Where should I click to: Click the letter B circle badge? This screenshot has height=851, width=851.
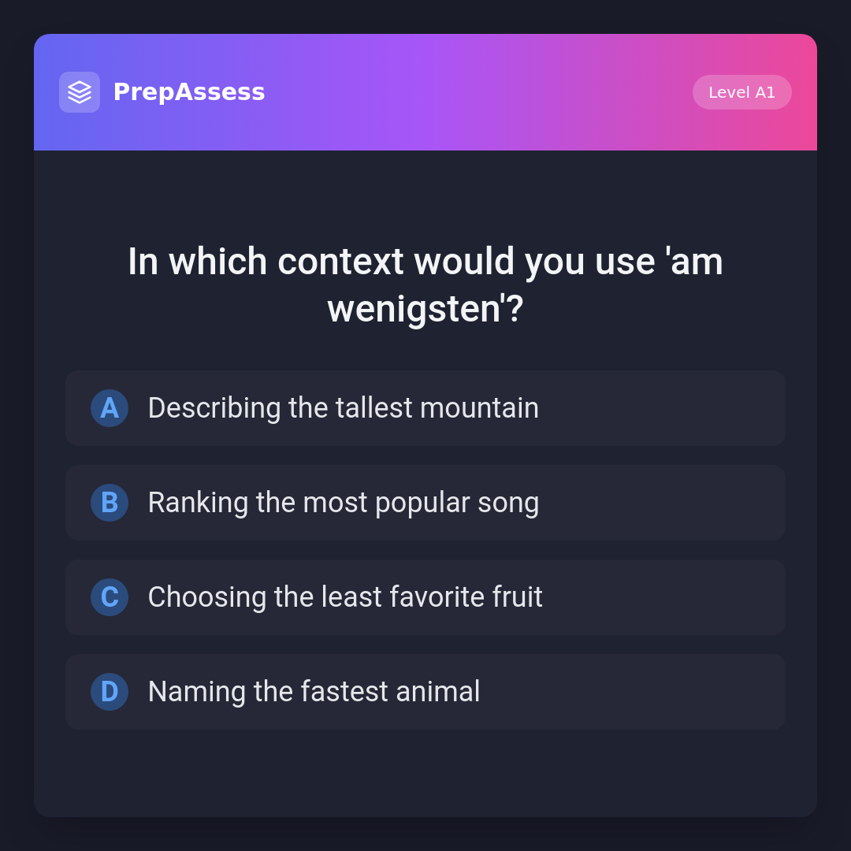pos(110,503)
